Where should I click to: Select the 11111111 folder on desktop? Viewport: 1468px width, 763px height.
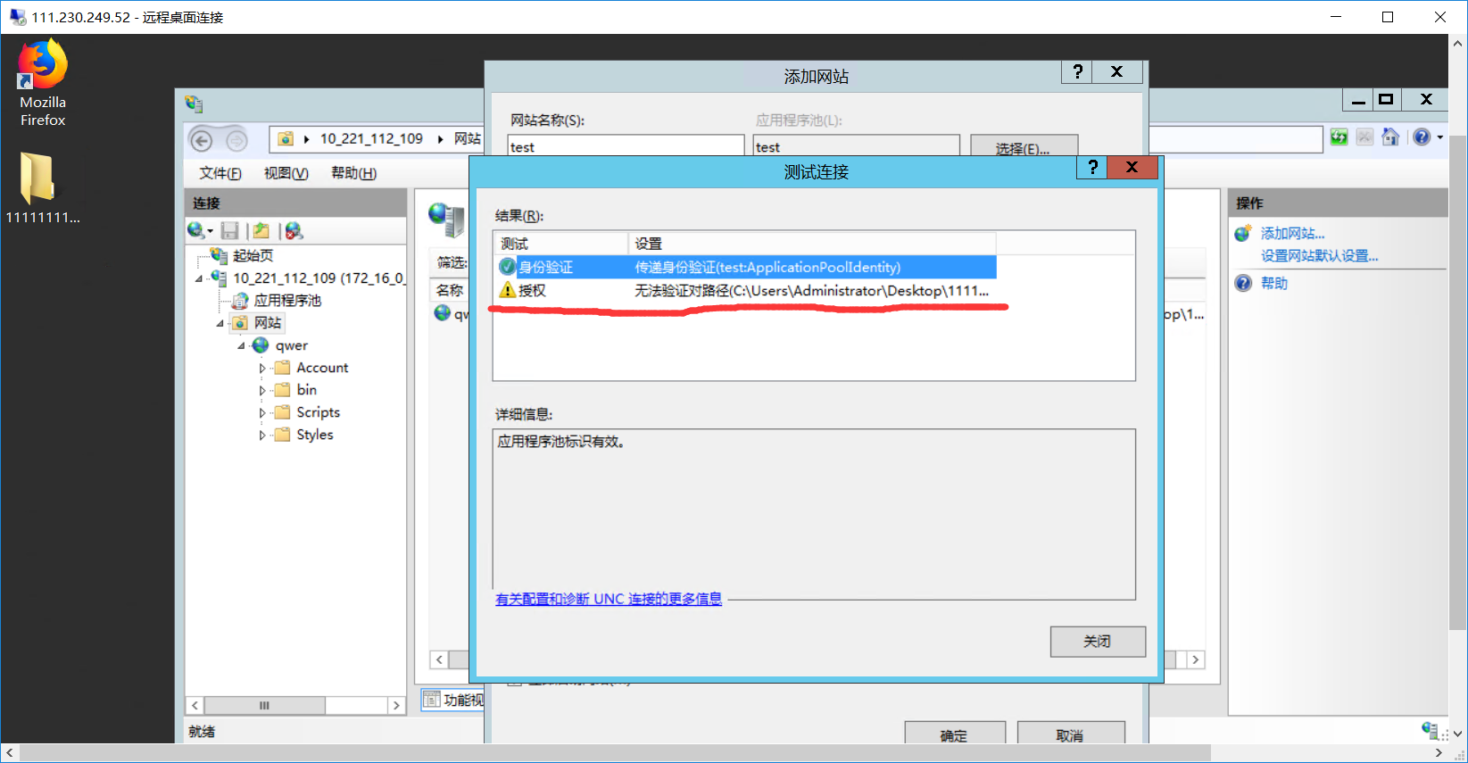42,187
